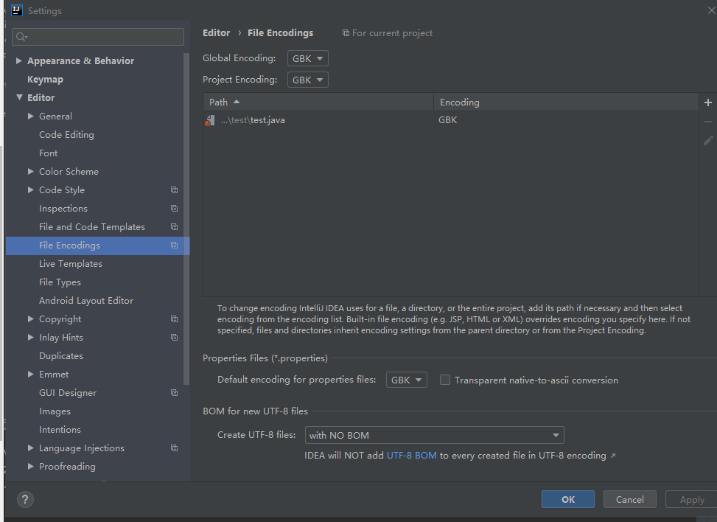The width and height of the screenshot is (717, 522).
Task: Click the copy-settings icon next to Code Style
Action: point(174,189)
